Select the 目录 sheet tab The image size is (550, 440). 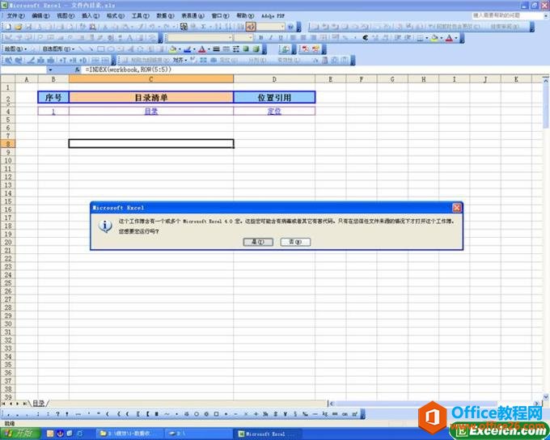39,404
